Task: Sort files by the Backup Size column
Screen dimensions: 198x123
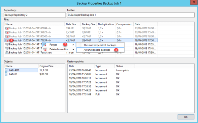Action: coord(89,24)
